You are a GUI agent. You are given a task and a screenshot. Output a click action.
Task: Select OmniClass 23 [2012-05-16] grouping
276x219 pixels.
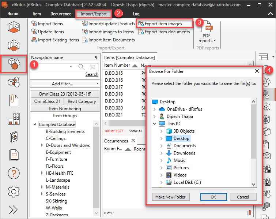click(65, 94)
